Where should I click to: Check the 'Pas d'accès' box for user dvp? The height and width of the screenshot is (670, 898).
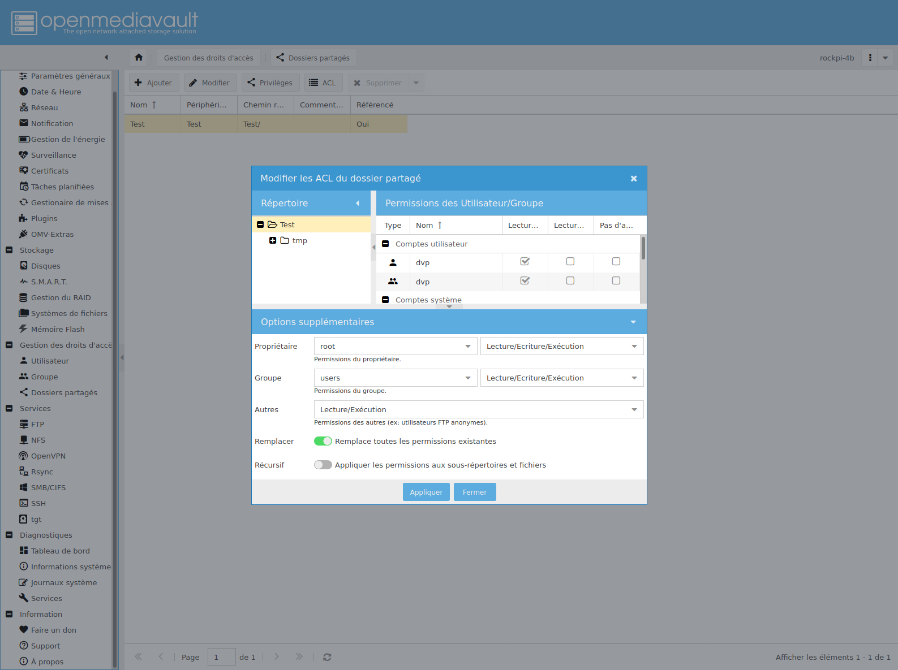point(616,262)
